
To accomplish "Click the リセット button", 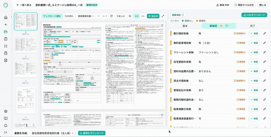I will tap(121, 16).
